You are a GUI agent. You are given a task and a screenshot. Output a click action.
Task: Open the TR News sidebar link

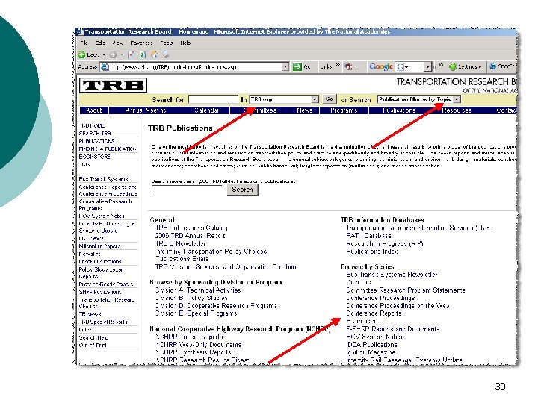pos(90,314)
